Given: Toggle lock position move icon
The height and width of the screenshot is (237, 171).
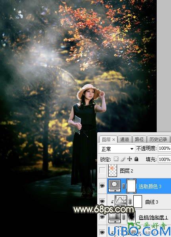Looking at the screenshot, I should click(x=129, y=159).
